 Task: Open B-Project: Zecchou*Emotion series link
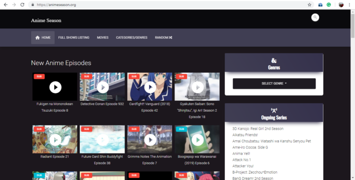255,172
